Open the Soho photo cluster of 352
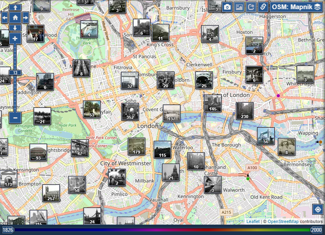325x235 pixels. point(130,112)
